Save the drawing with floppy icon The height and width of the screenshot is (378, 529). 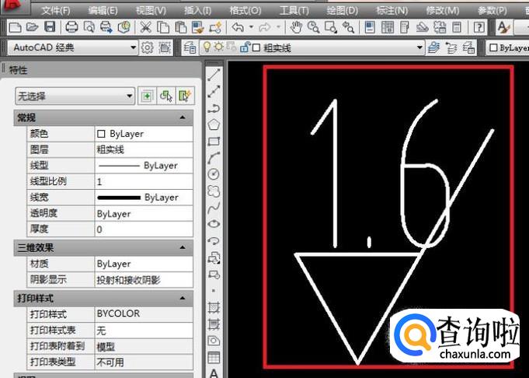50,27
